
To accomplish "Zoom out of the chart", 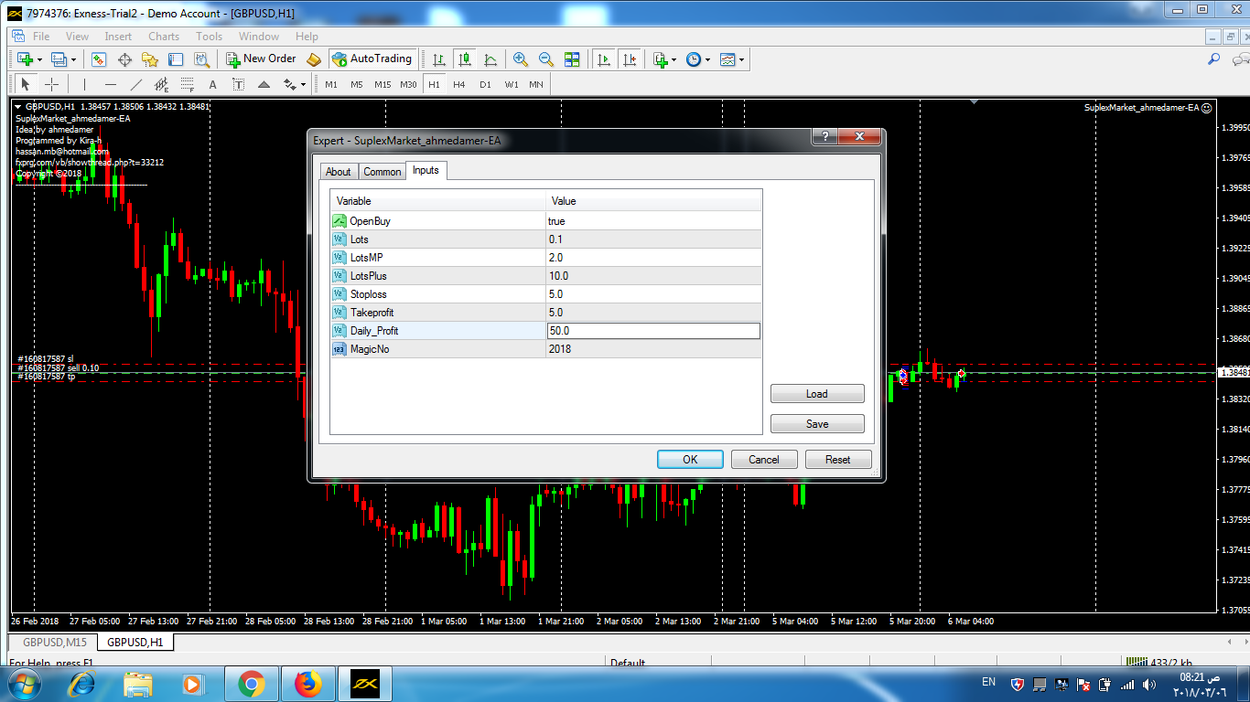I will pyautogui.click(x=546, y=59).
